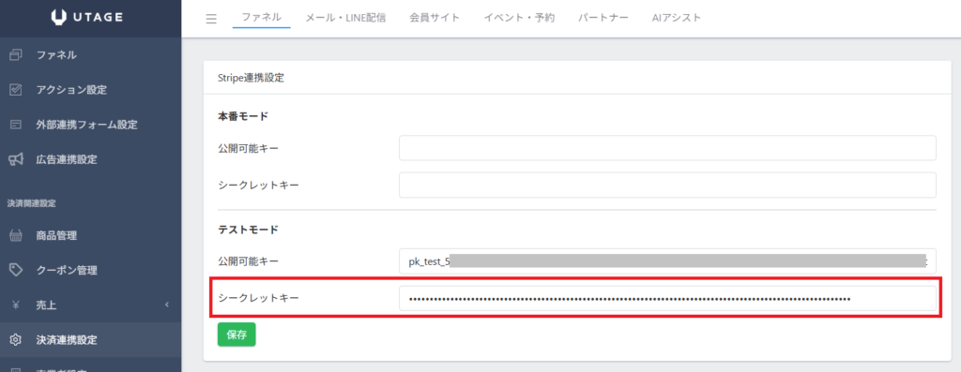Click the green 保存 button
The height and width of the screenshot is (372, 961).
236,335
